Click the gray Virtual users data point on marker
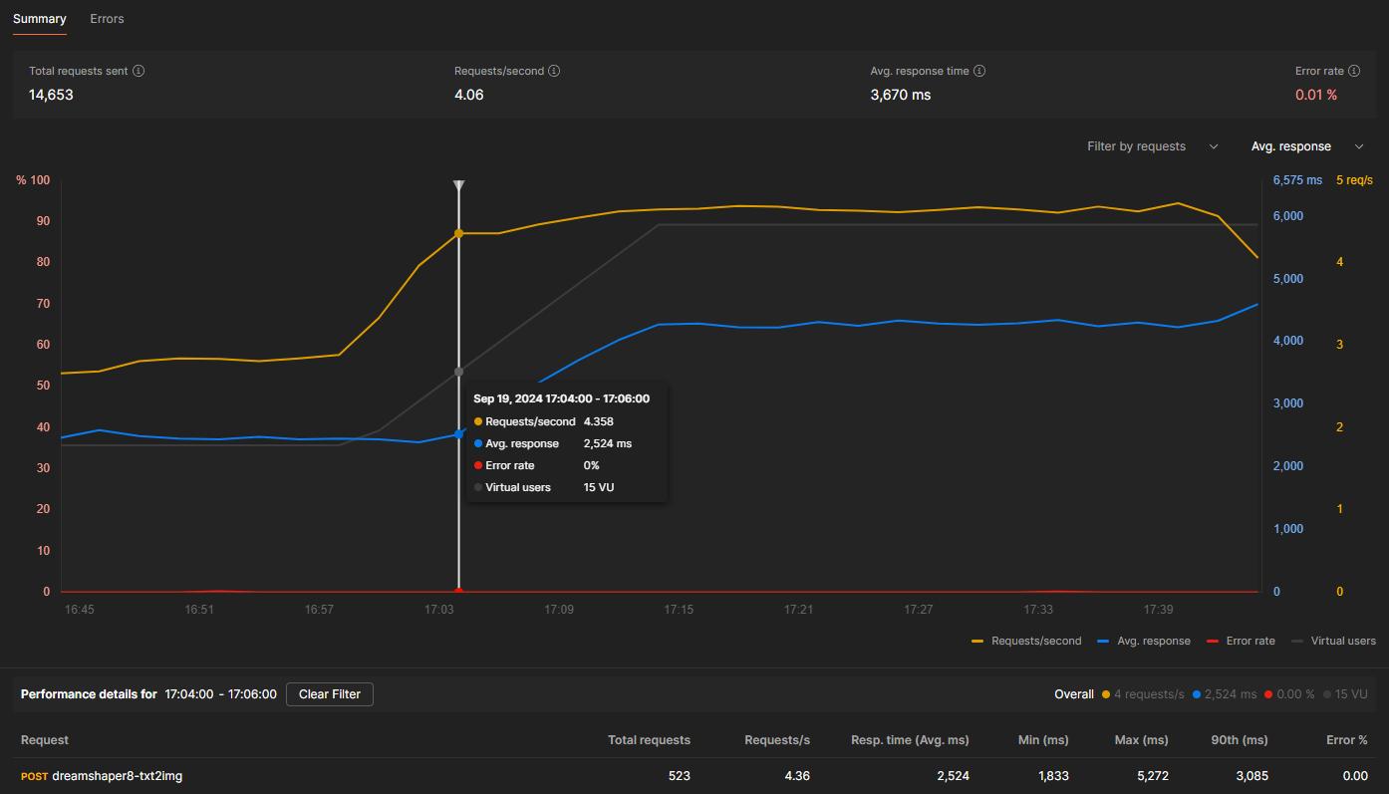The height and width of the screenshot is (794, 1389). tap(458, 372)
